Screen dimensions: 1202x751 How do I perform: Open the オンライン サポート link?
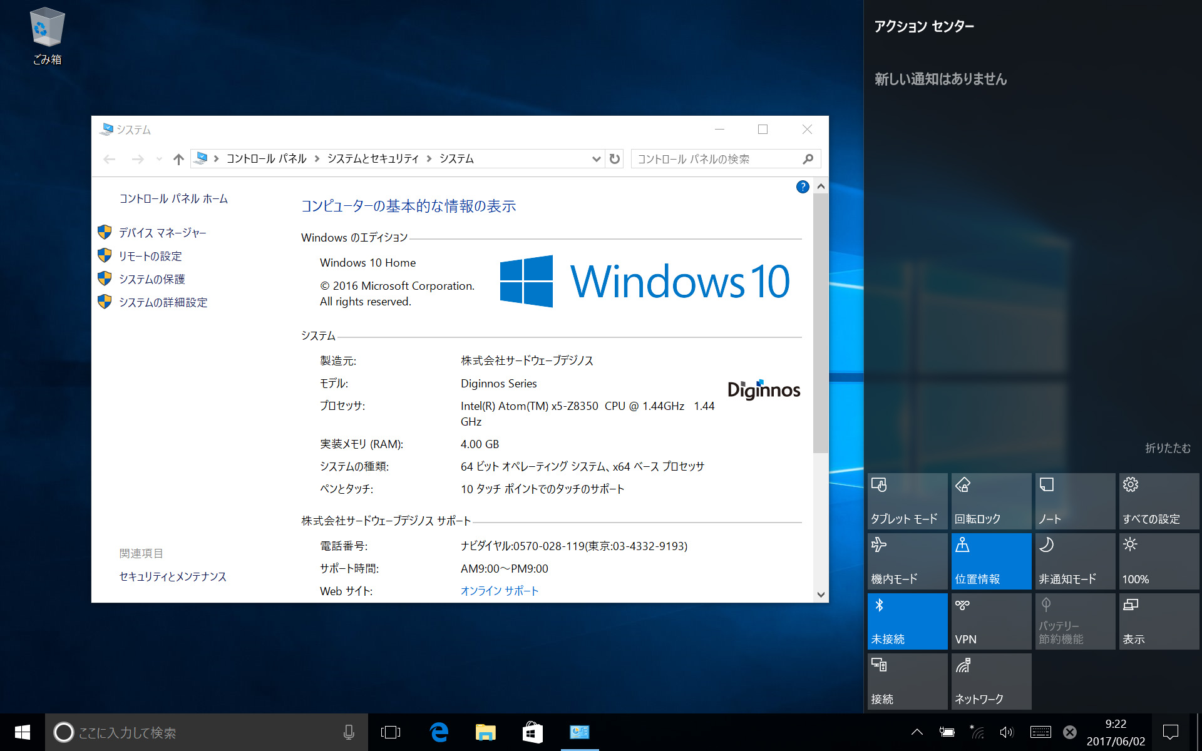pyautogui.click(x=499, y=591)
